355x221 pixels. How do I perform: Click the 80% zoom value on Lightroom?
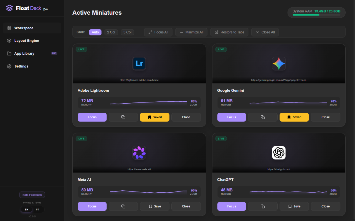[194, 101]
